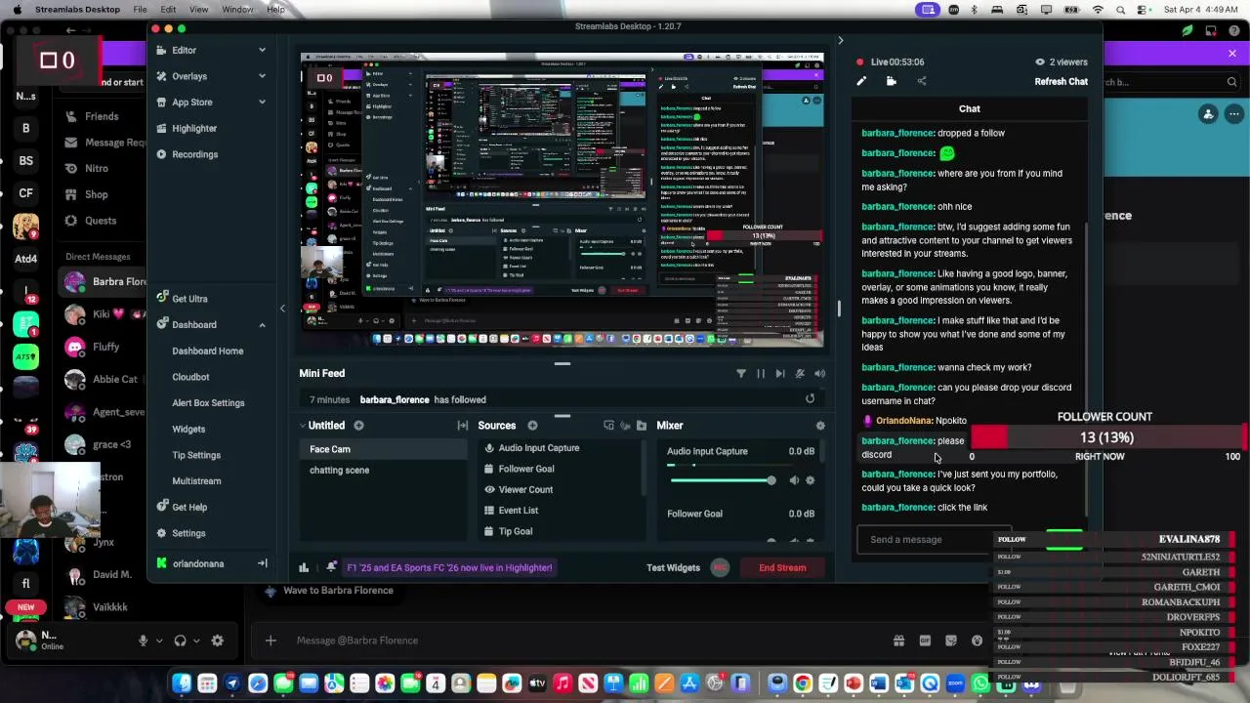Open the Highlighter announcement banner

click(449, 567)
